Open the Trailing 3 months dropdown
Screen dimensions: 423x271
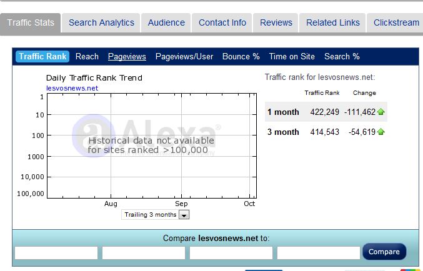point(156,215)
